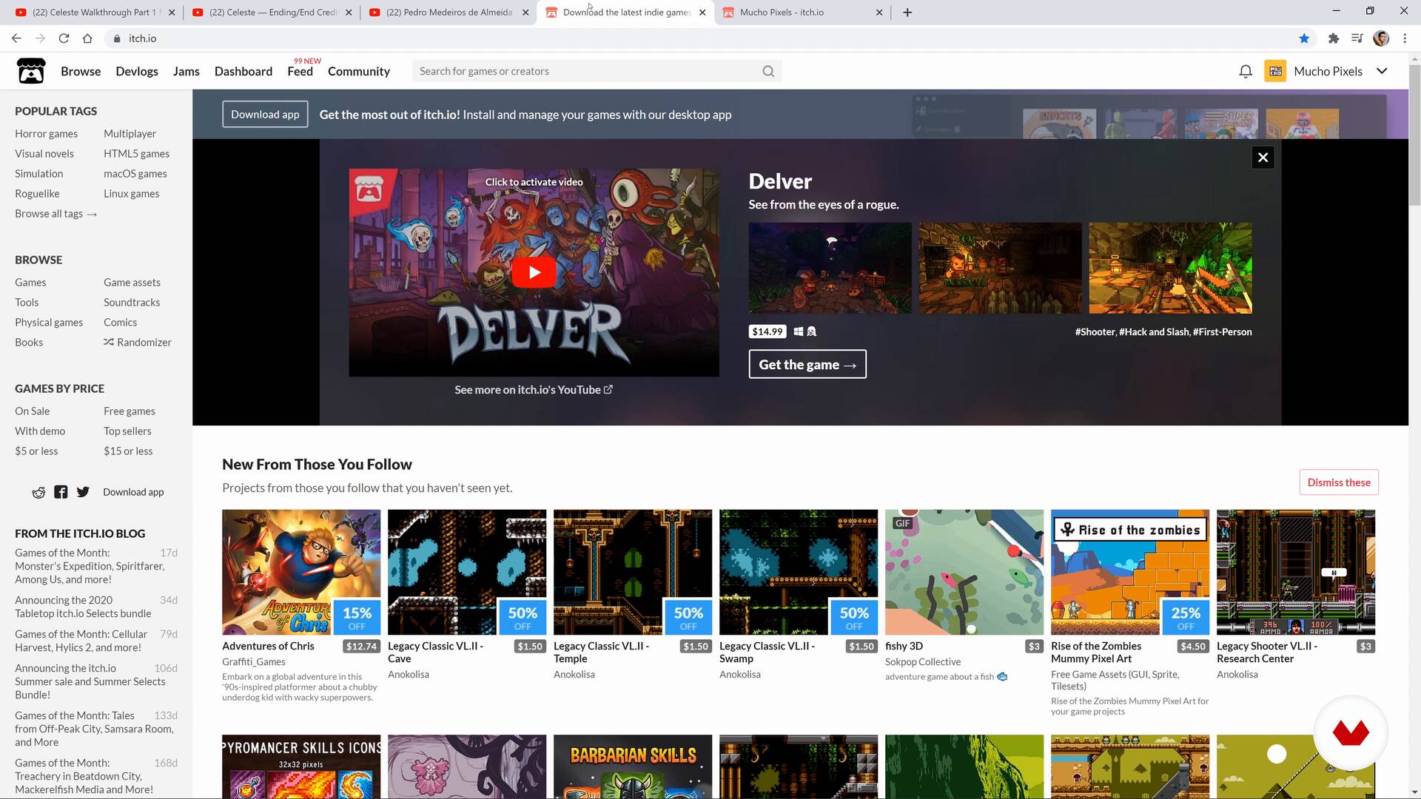Click the red floating chat widget

point(1351,732)
